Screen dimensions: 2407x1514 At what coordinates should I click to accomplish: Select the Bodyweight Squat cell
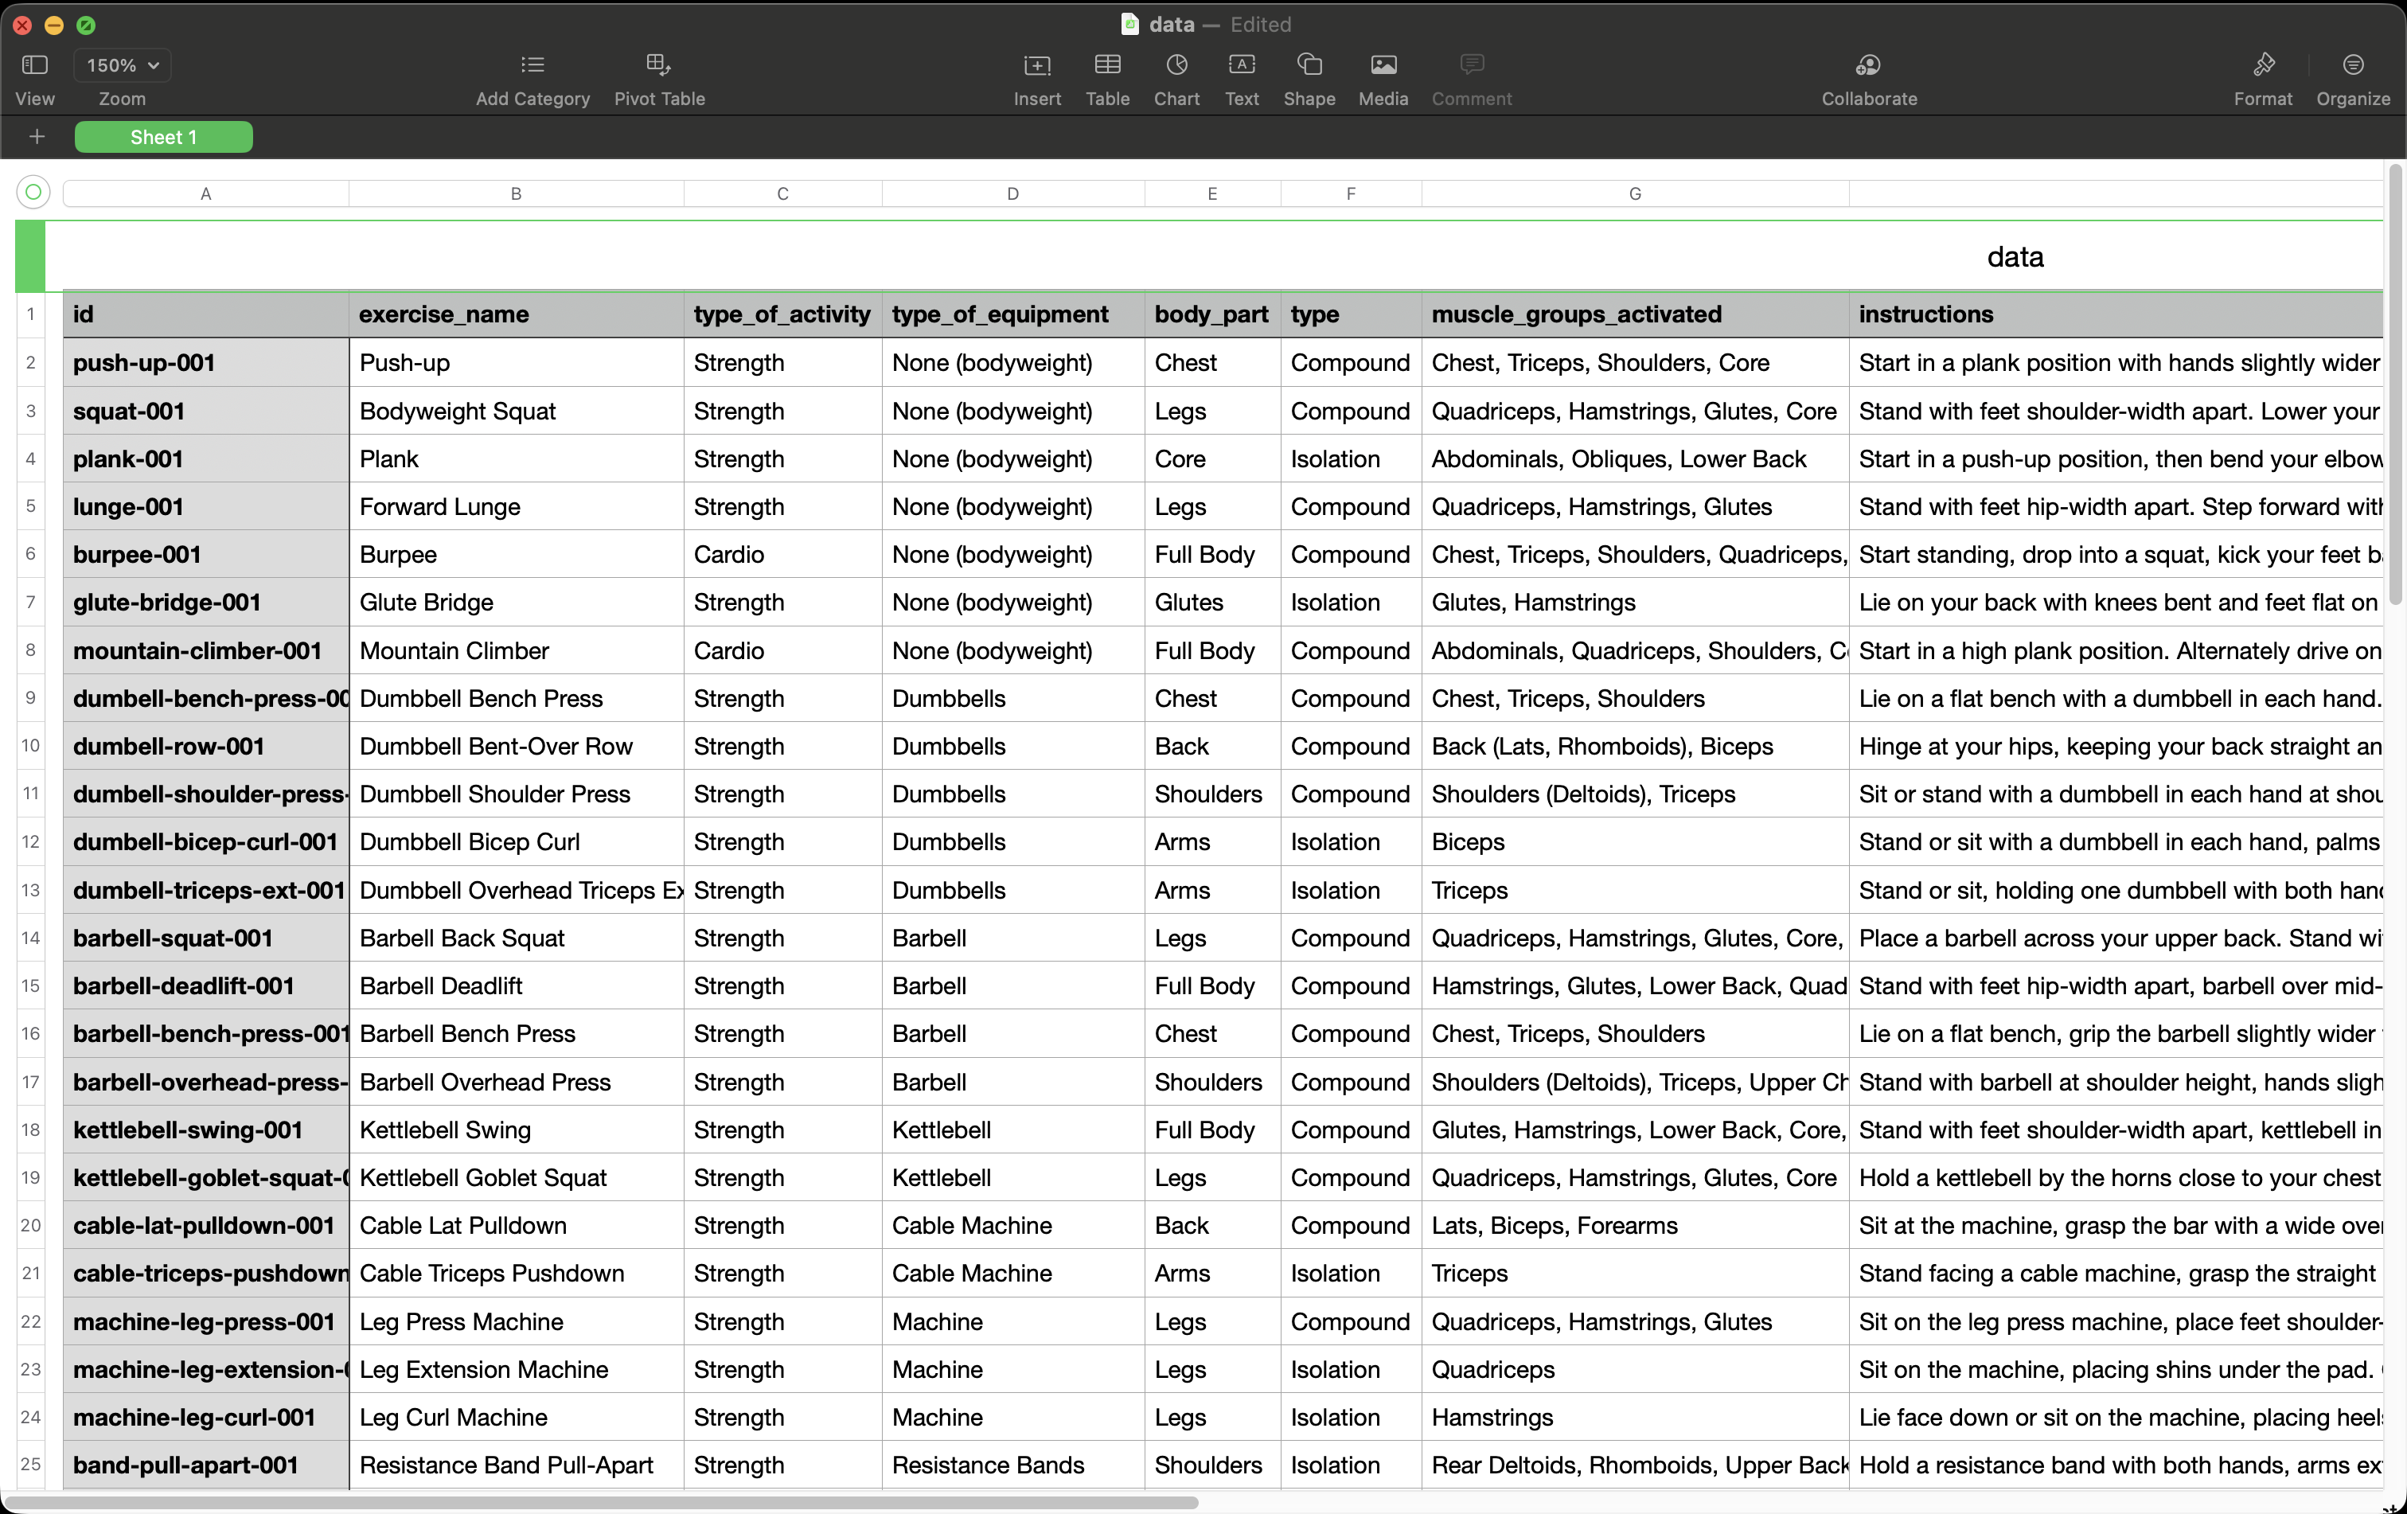(x=516, y=411)
